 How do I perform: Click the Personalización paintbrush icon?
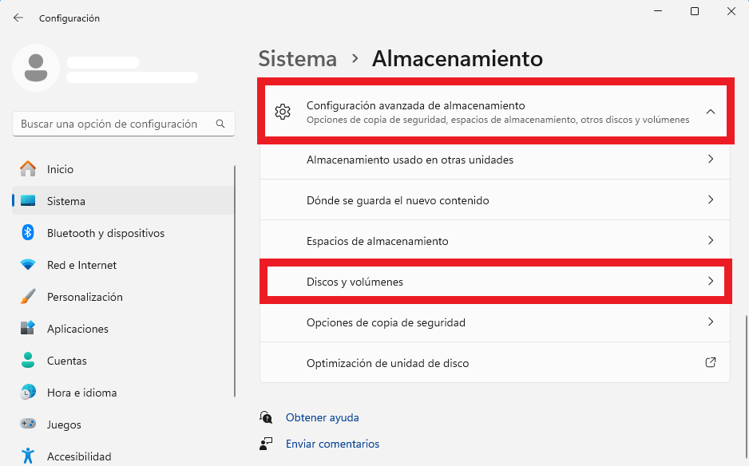[28, 297]
